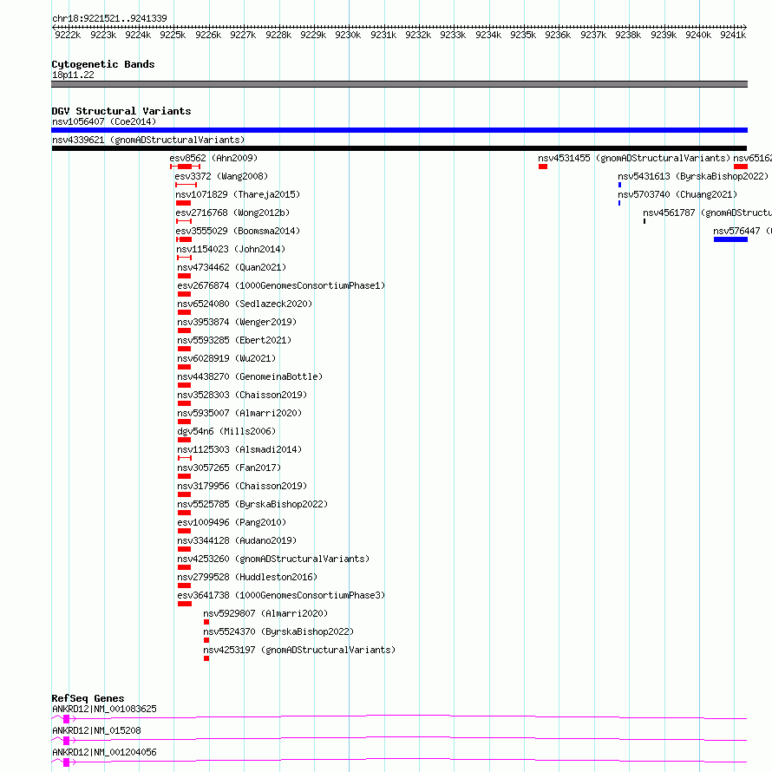The width and height of the screenshot is (772, 772).
Task: Open nsv3179956 (Chaisson2019) variant
Action: click(242, 486)
